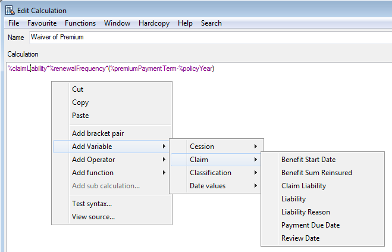This screenshot has height=252, width=392.
Task: Expand the Add function submenu
Action: tap(93, 173)
